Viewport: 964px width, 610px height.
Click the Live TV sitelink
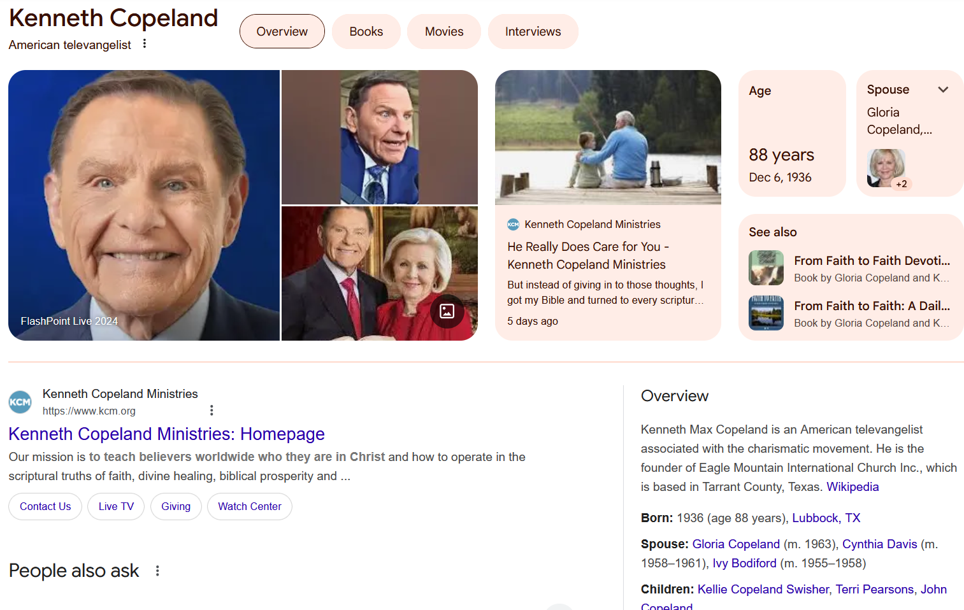pos(116,506)
